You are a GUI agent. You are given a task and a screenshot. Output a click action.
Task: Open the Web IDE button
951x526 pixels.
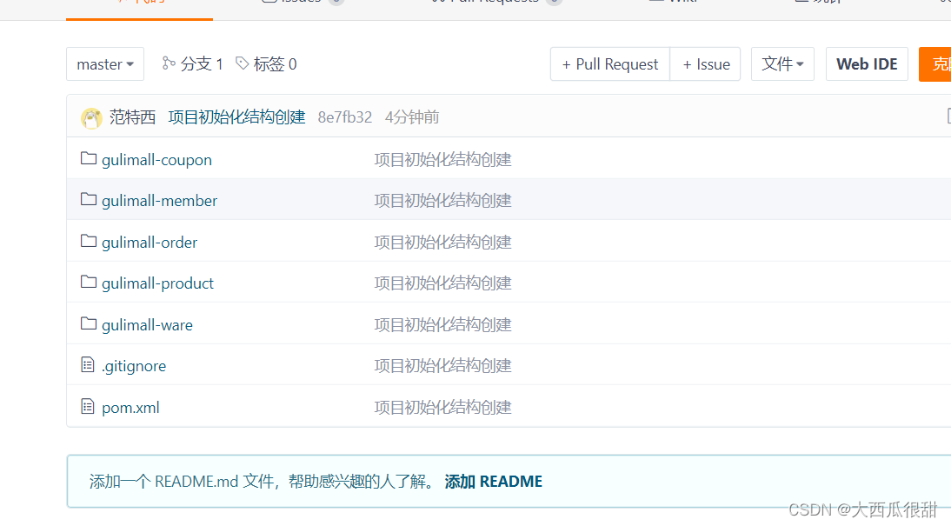click(x=867, y=63)
